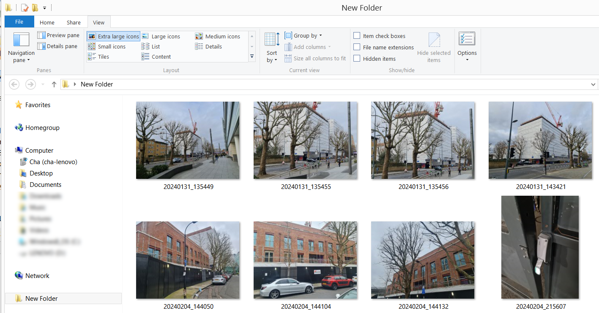599x313 pixels.
Task: Click the Add columns dropdown
Action: 307,47
